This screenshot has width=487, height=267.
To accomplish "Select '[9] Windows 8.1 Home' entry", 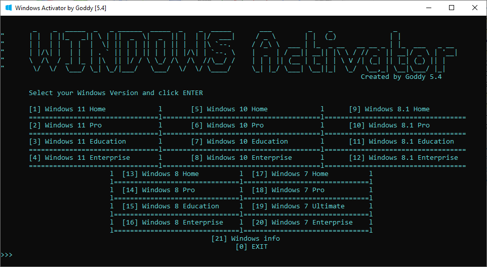I will [389, 109].
